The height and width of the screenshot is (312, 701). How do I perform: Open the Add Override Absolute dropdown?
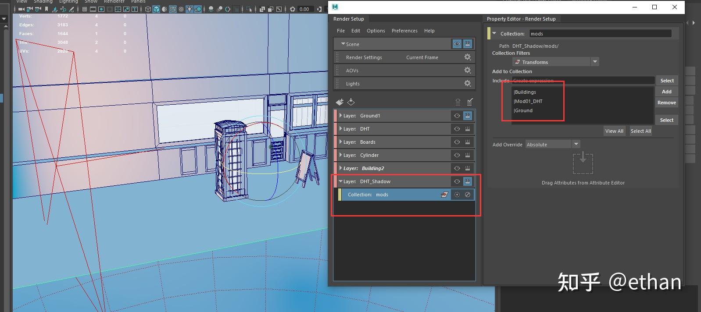click(576, 144)
